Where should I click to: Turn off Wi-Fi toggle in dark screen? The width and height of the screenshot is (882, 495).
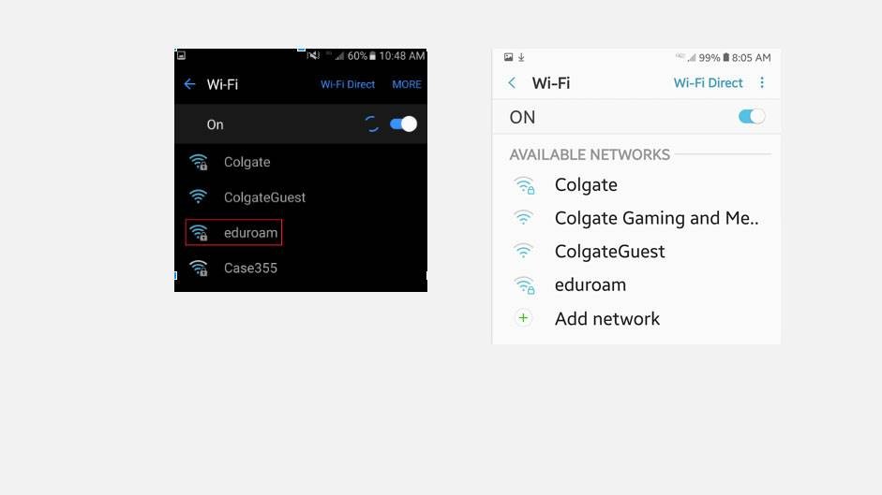point(403,124)
